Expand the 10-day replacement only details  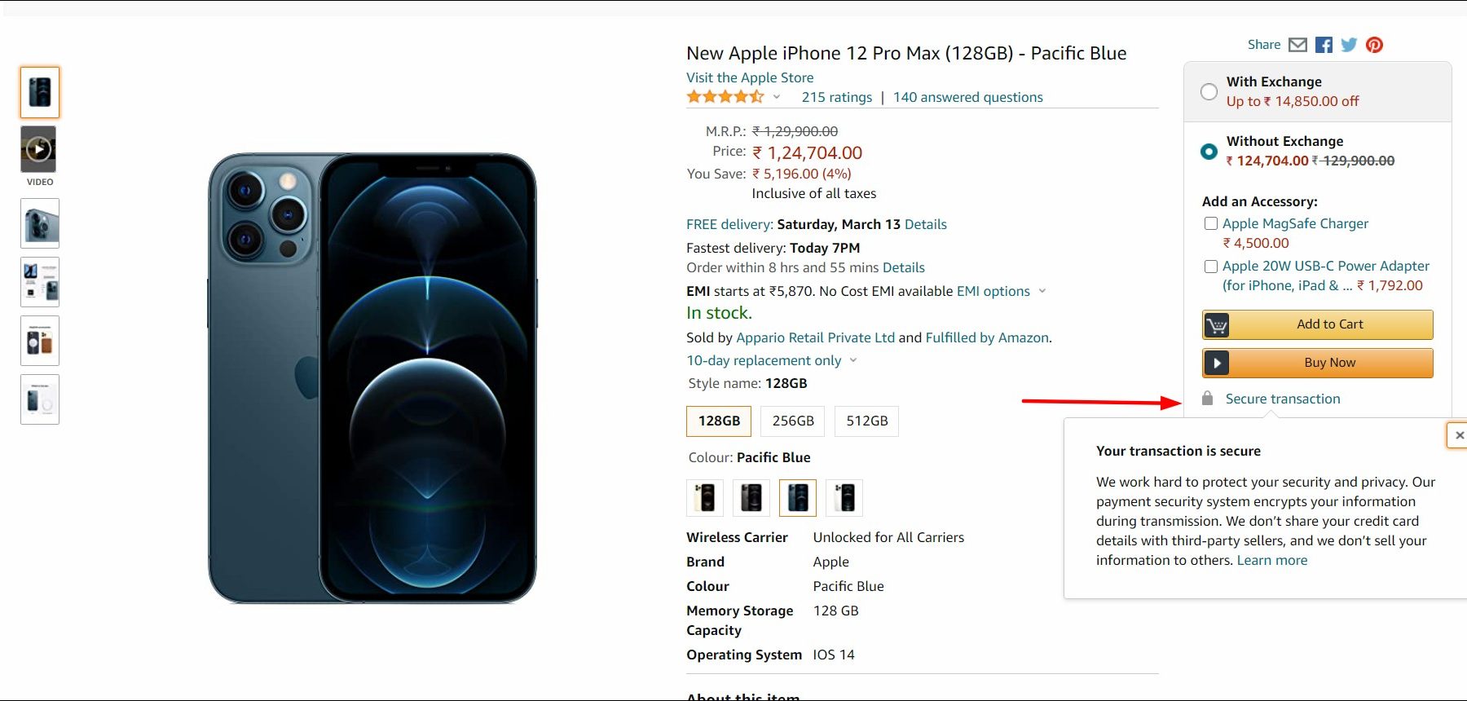(x=853, y=360)
